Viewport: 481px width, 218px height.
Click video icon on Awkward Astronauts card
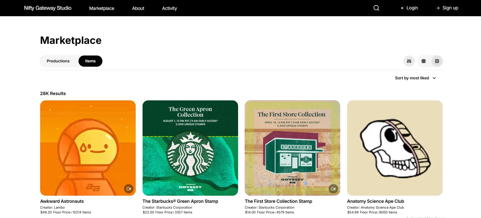pos(129,189)
